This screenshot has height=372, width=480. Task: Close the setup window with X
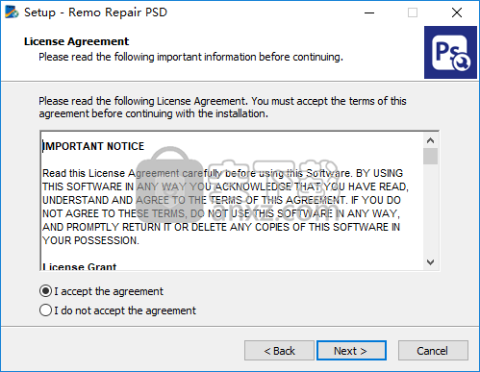point(457,12)
